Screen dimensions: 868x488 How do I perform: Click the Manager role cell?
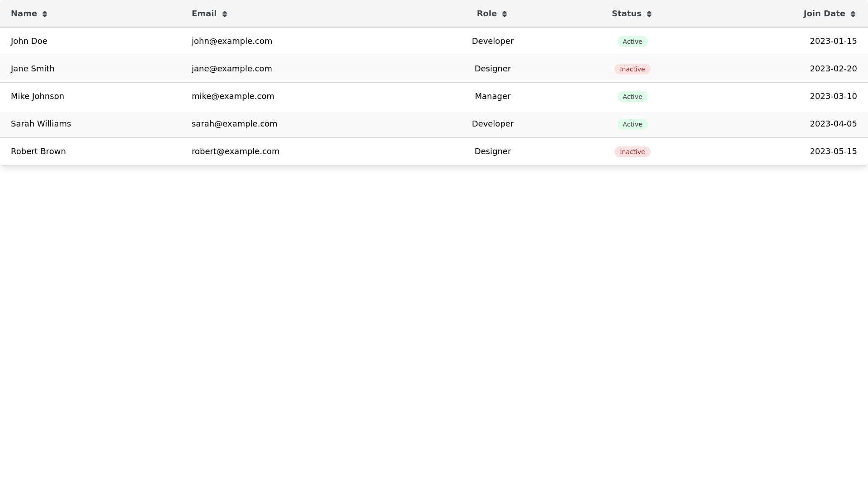click(x=492, y=96)
